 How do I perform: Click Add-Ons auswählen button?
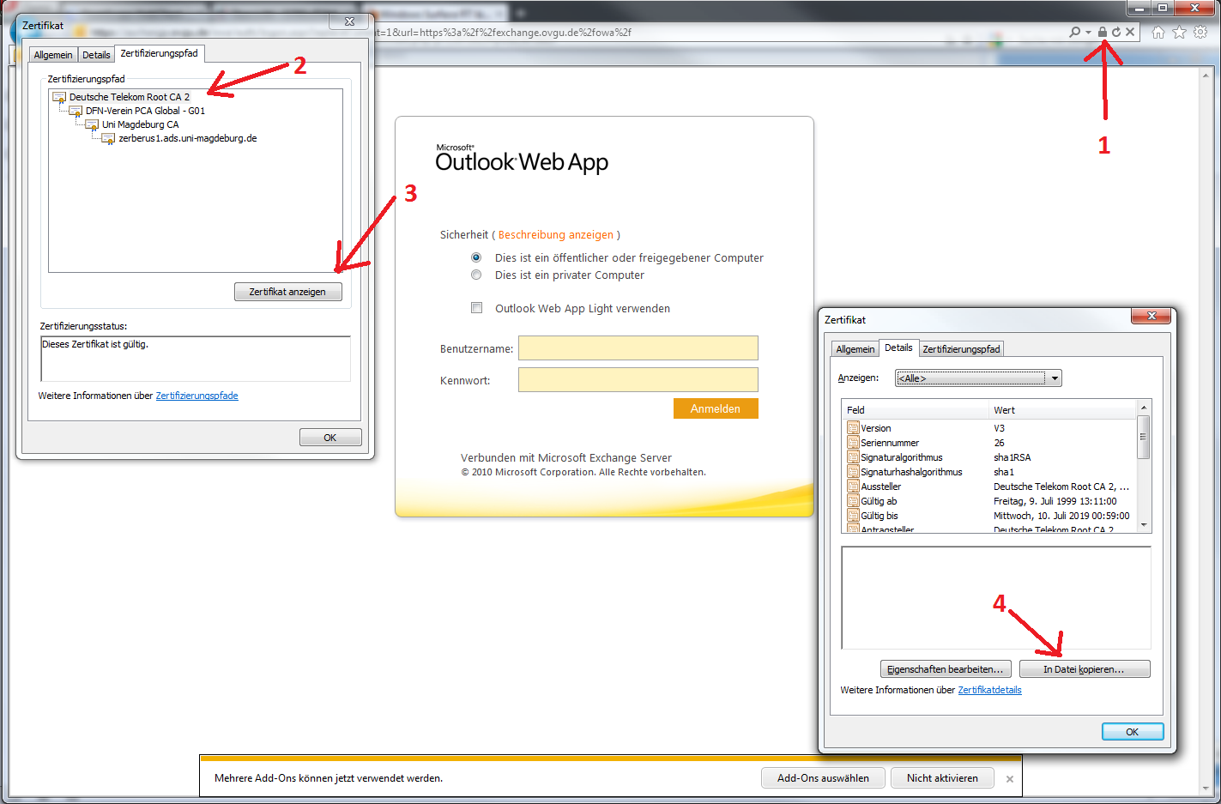(823, 778)
